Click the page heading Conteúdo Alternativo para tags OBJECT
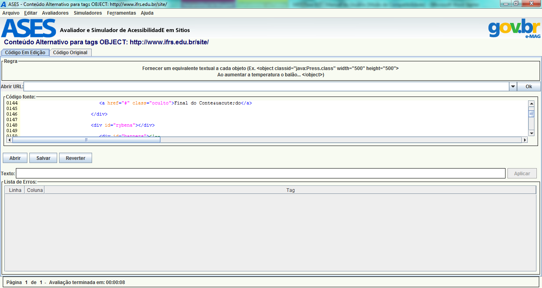Screen dimensions: 542x288 click(x=106, y=42)
